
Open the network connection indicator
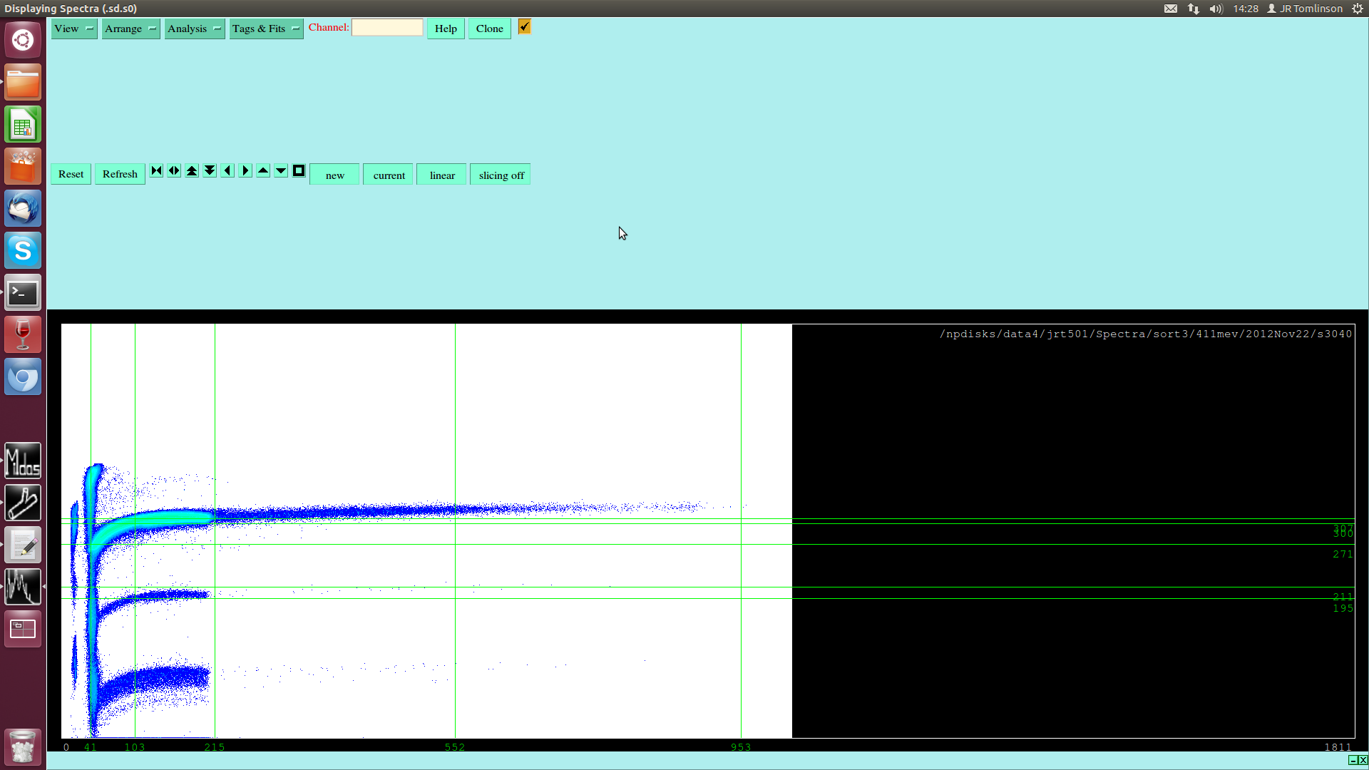tap(1194, 9)
